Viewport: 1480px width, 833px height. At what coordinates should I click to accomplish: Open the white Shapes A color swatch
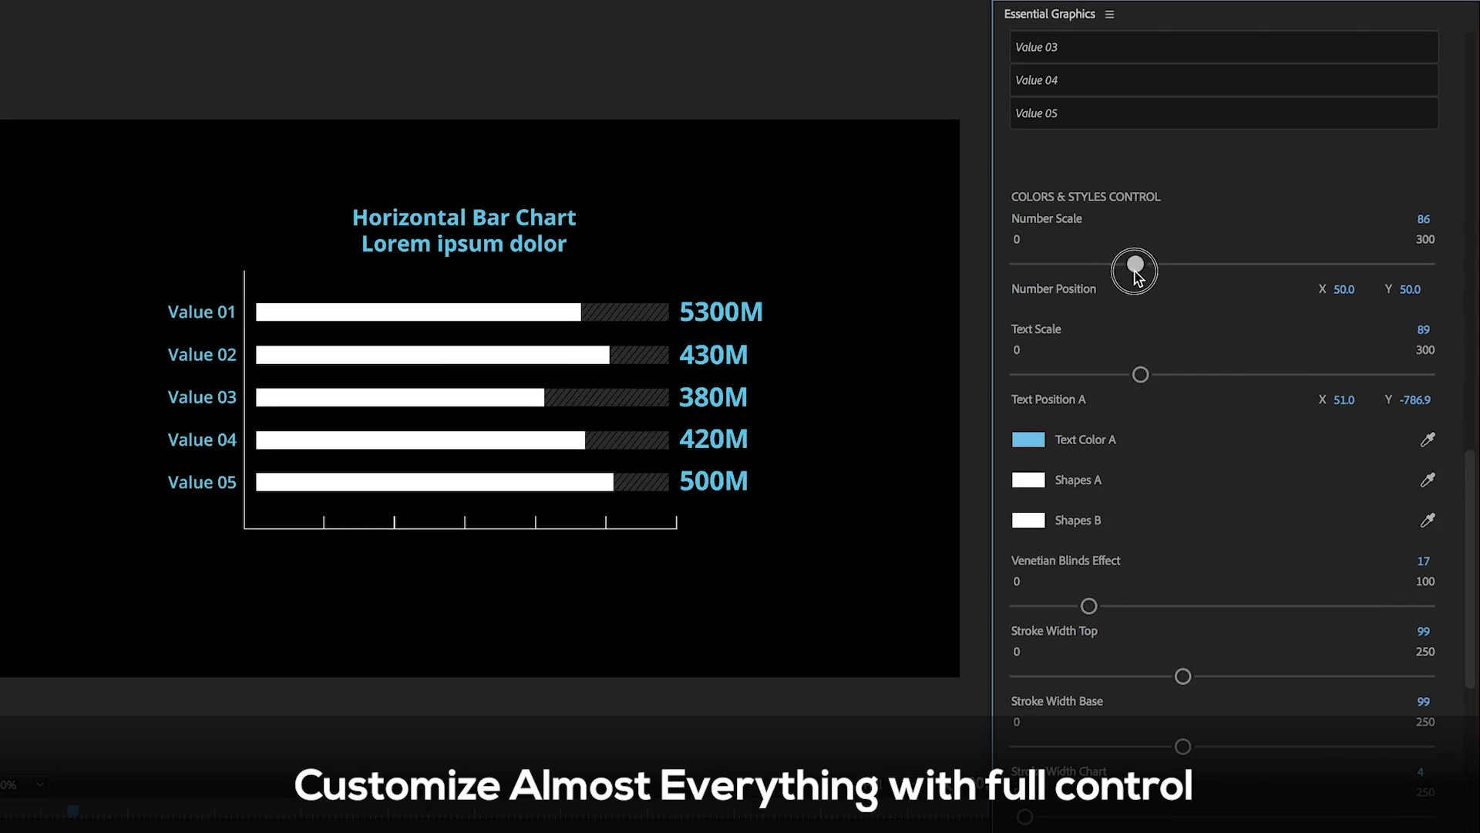1028,480
